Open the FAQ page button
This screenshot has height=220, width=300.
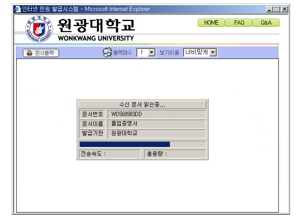click(x=239, y=23)
